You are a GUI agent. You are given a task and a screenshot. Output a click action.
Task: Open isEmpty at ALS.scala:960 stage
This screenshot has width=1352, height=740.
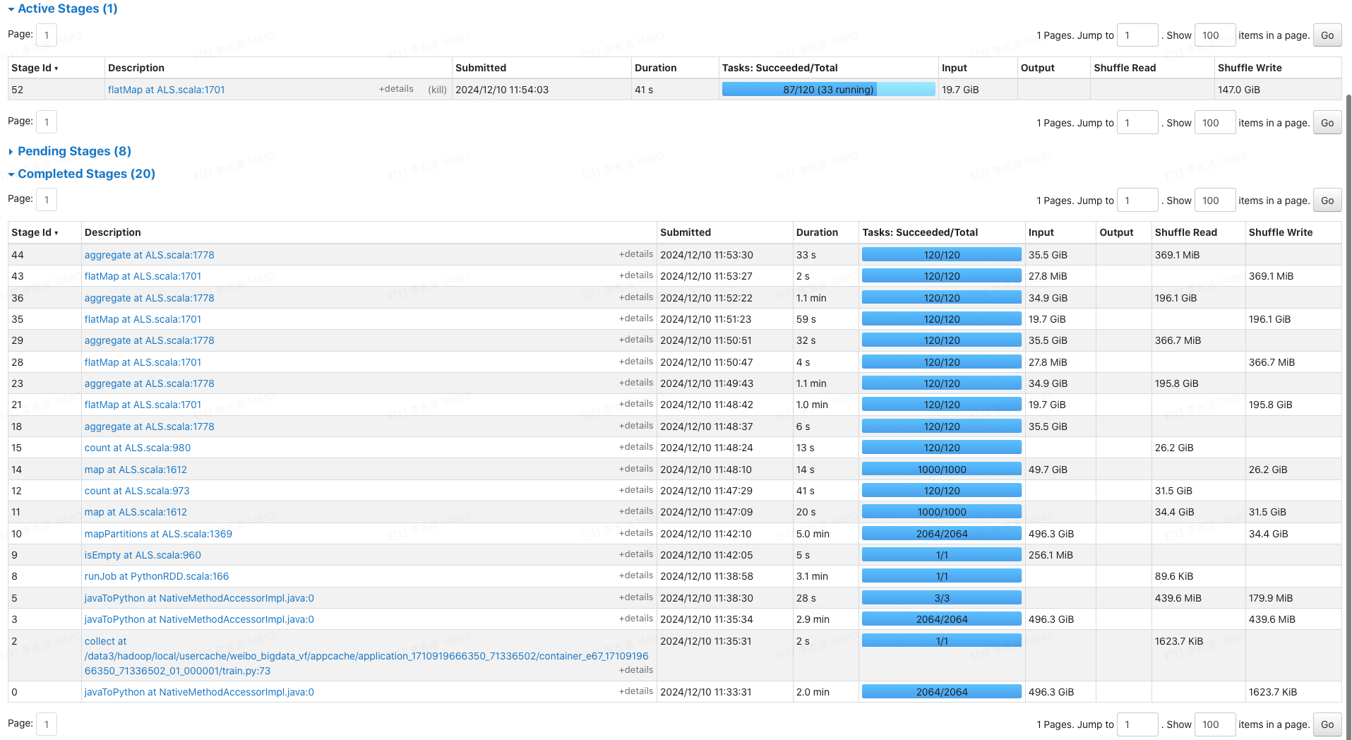point(143,555)
